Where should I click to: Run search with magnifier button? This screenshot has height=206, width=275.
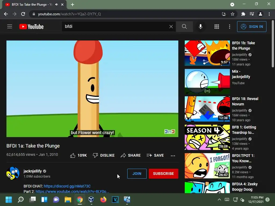pos(184,27)
